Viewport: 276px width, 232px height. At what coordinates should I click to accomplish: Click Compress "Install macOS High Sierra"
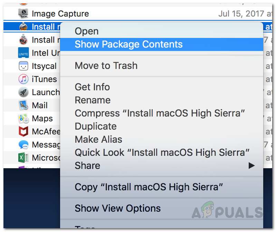(160, 113)
